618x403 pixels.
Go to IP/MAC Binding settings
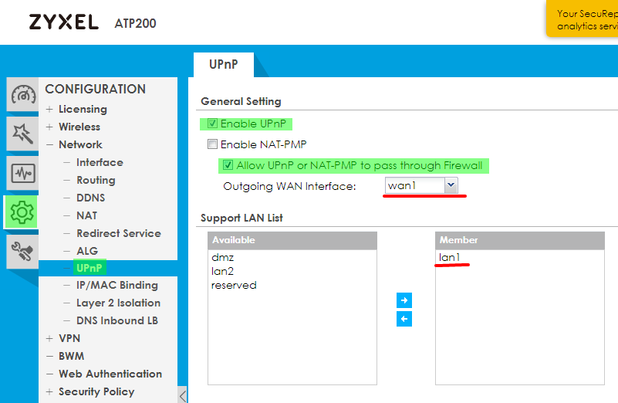point(117,285)
